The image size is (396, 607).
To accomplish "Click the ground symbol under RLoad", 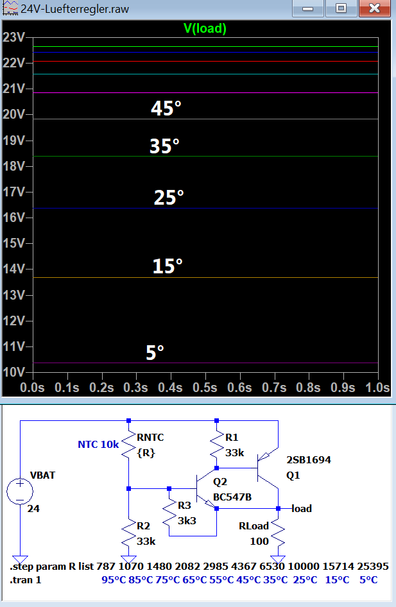I will pos(278,560).
